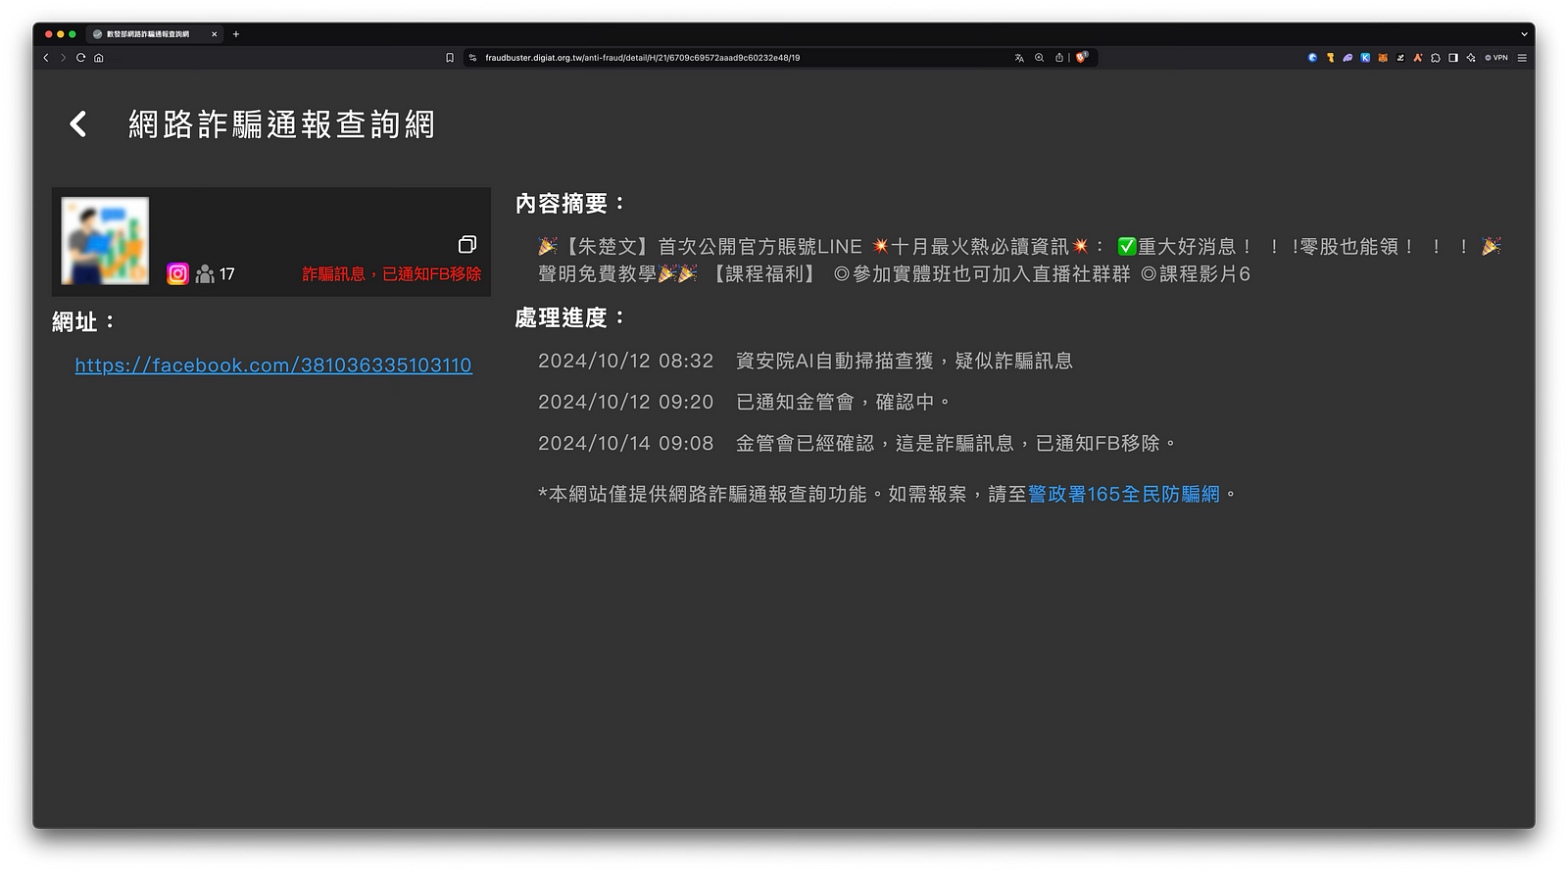
Task: Expand the tab search chevron
Action: click(x=1524, y=34)
